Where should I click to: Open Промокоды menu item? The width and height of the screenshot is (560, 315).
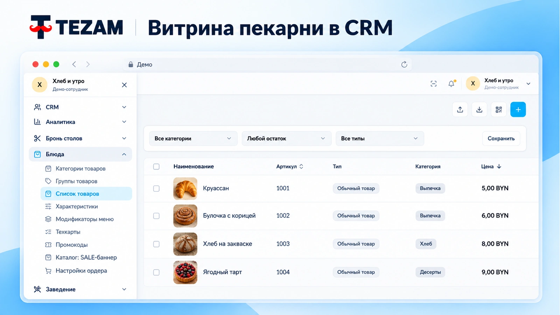click(x=86, y=245)
